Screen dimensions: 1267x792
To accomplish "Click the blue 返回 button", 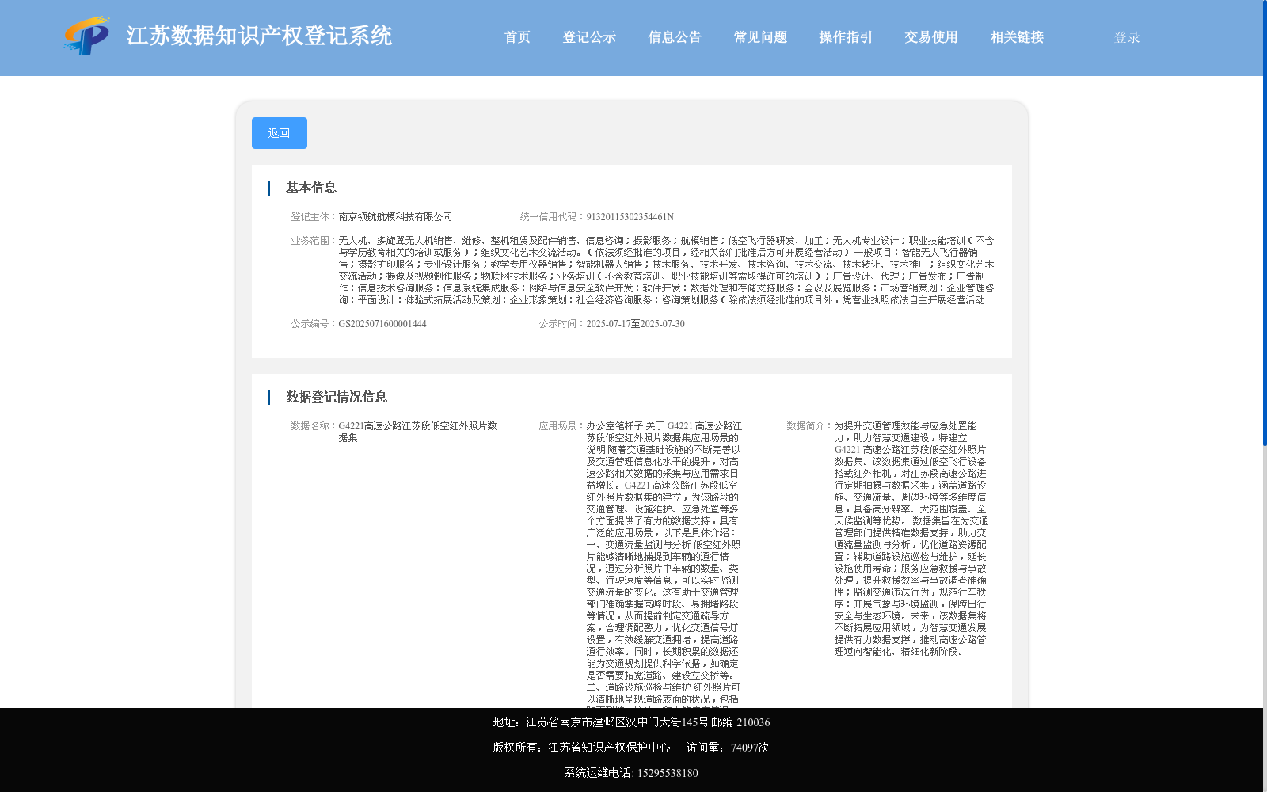I will coord(280,133).
